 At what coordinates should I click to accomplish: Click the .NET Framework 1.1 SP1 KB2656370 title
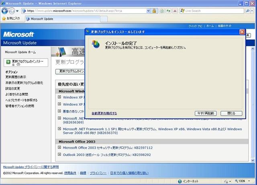(x=152, y=131)
